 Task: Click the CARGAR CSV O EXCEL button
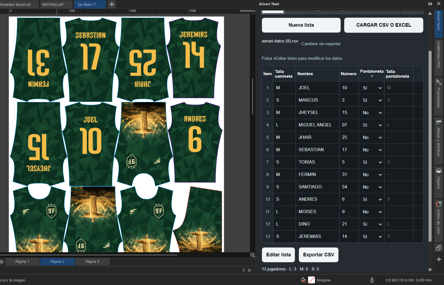tap(384, 25)
